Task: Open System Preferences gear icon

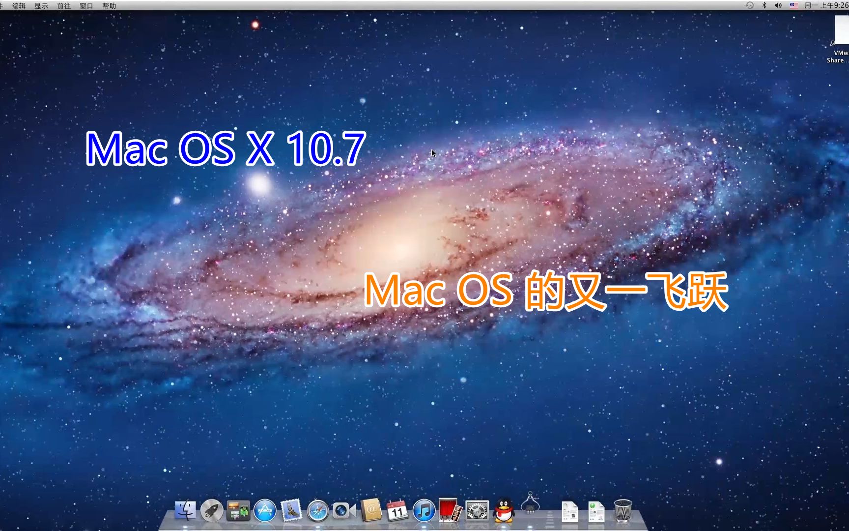Action: (x=477, y=511)
